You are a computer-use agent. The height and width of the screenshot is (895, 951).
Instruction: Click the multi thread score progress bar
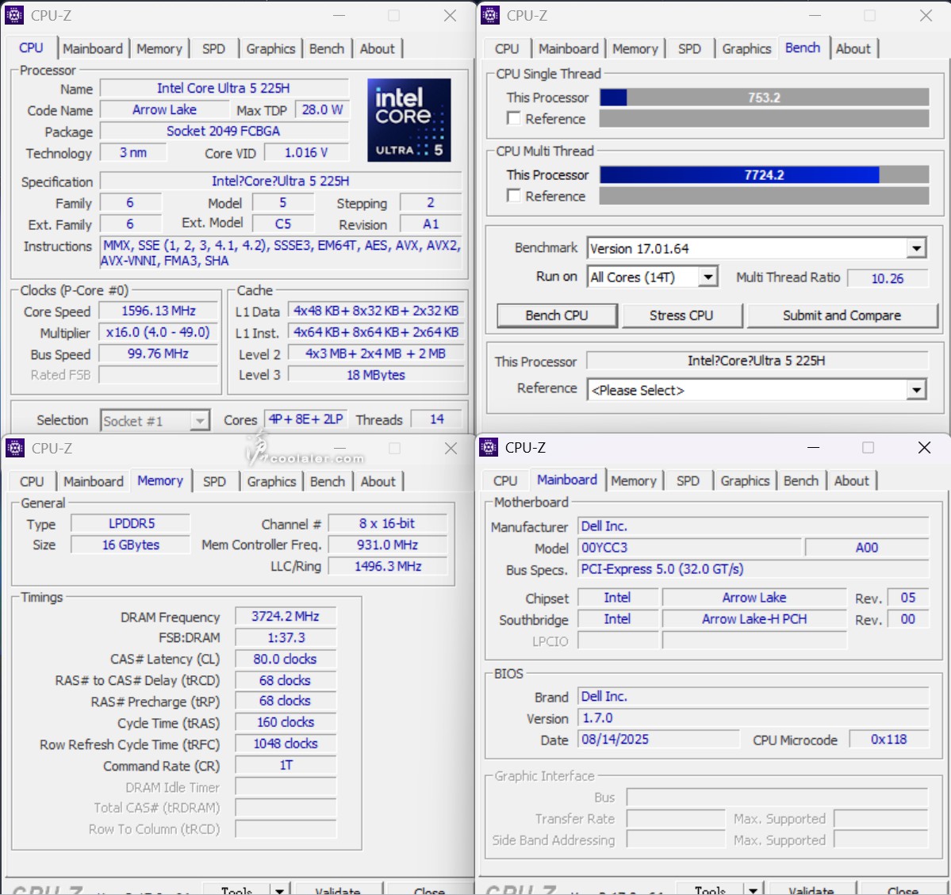(764, 175)
